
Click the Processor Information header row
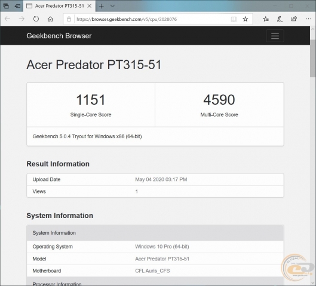(x=155, y=281)
